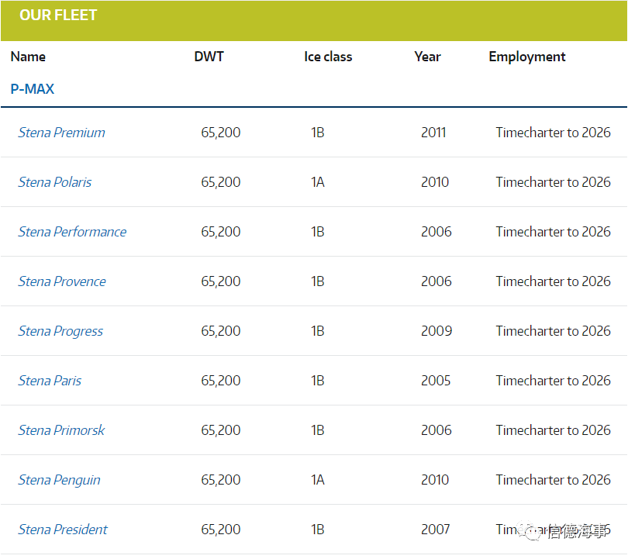628x559 pixels.
Task: Select the year 2005 for Stena Paris
Action: (436, 381)
